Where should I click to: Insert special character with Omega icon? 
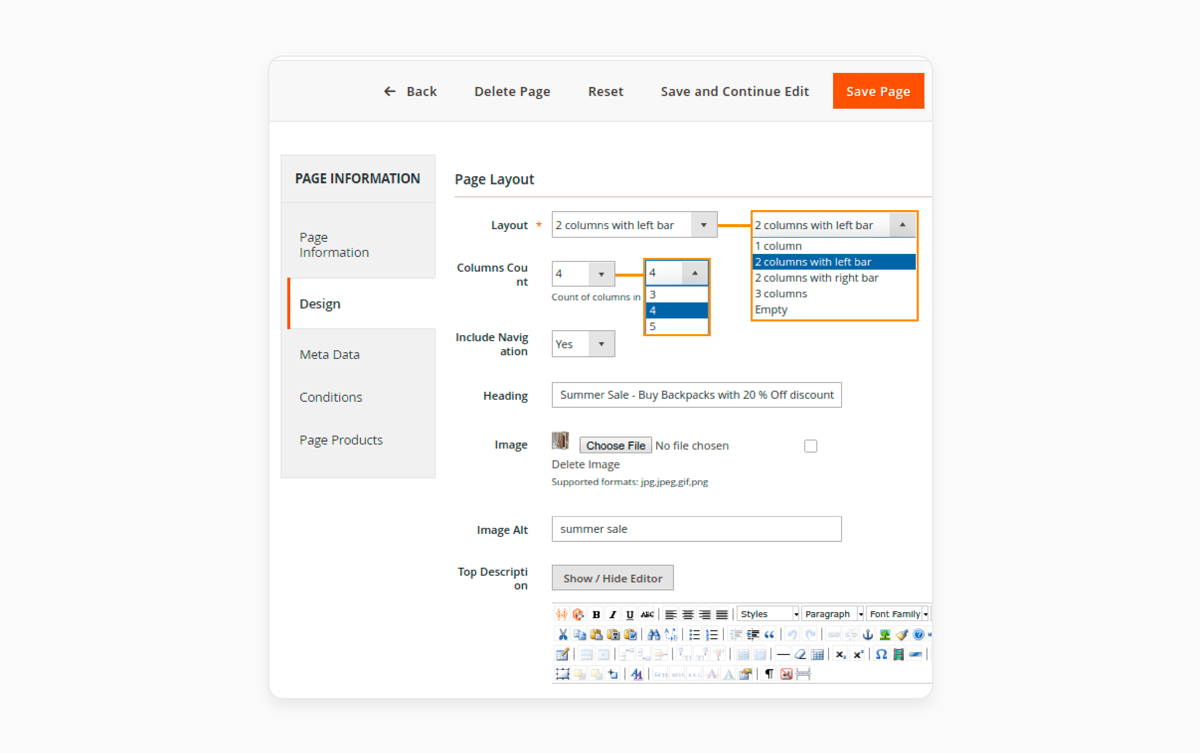[881, 654]
